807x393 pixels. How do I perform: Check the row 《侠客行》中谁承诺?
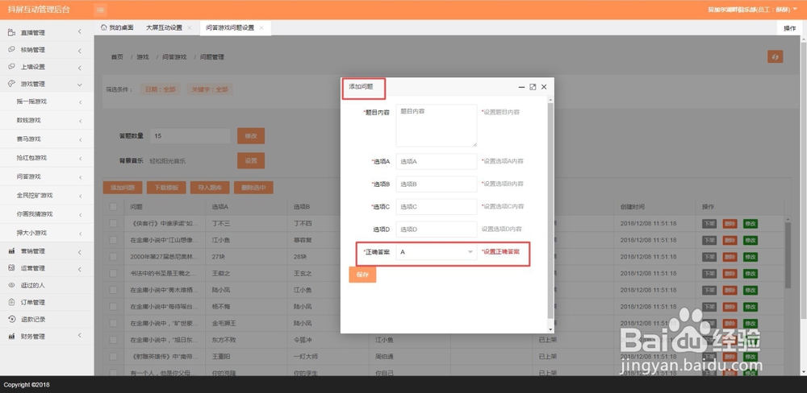tap(113, 223)
